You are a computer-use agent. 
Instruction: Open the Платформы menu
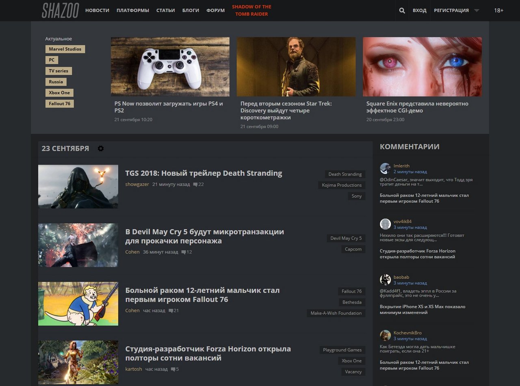point(133,11)
